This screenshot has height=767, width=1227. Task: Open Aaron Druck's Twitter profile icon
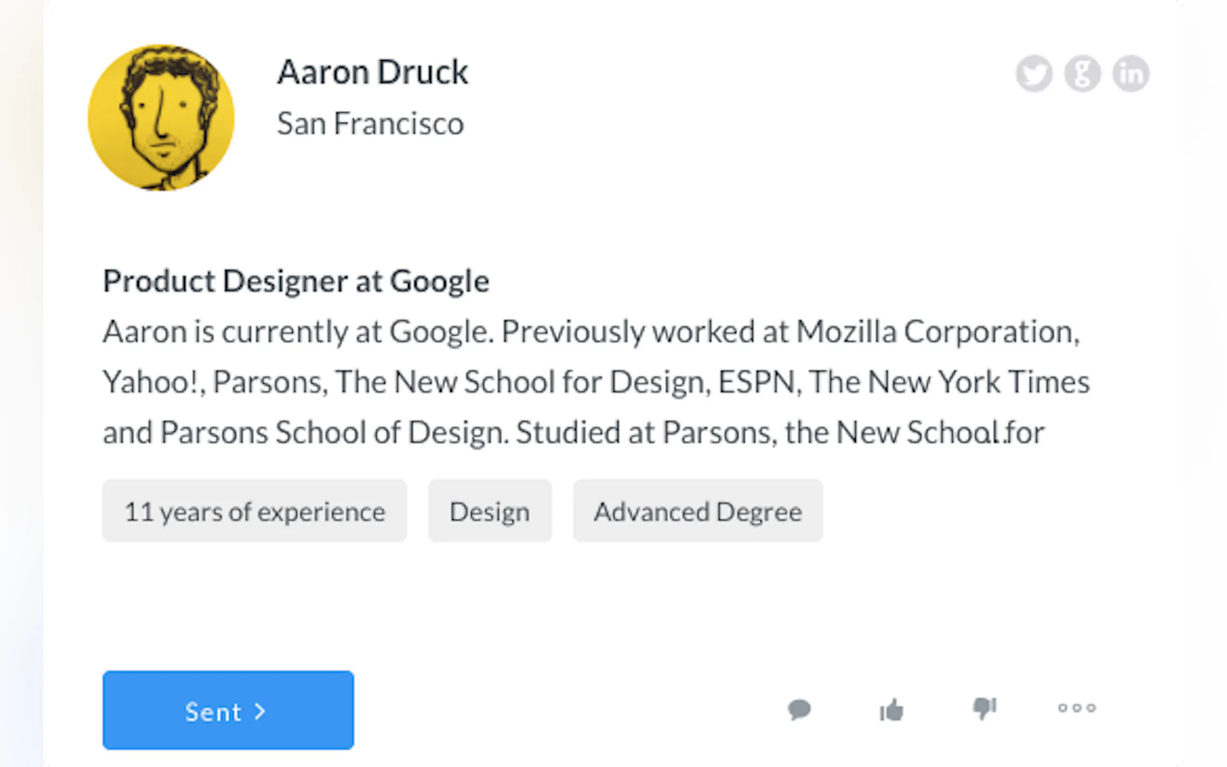pos(1034,73)
